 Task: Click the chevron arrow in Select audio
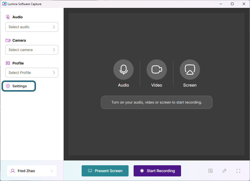click(x=54, y=27)
